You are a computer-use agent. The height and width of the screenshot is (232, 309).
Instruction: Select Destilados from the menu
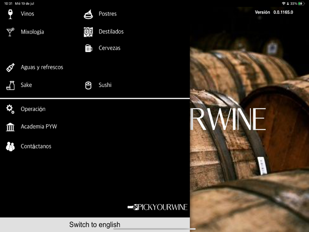pyautogui.click(x=111, y=31)
